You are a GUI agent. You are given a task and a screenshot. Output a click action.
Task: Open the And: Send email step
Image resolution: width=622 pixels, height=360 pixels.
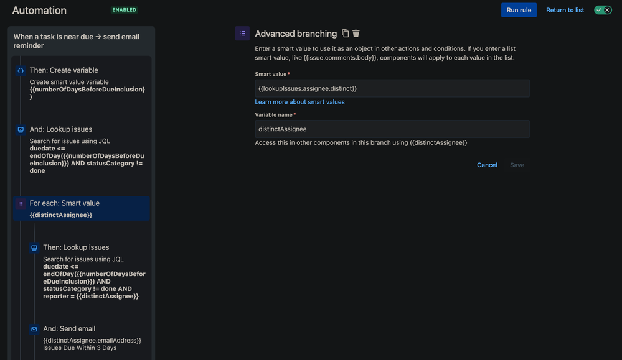click(x=88, y=338)
